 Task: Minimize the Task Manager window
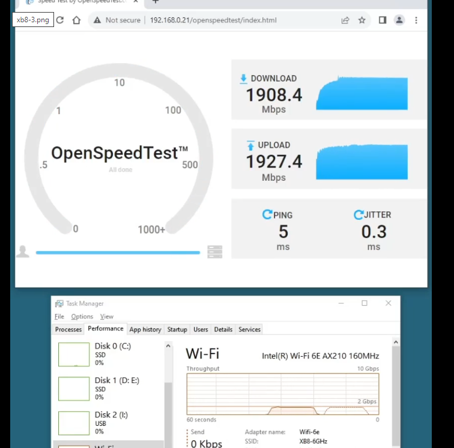pyautogui.click(x=341, y=303)
